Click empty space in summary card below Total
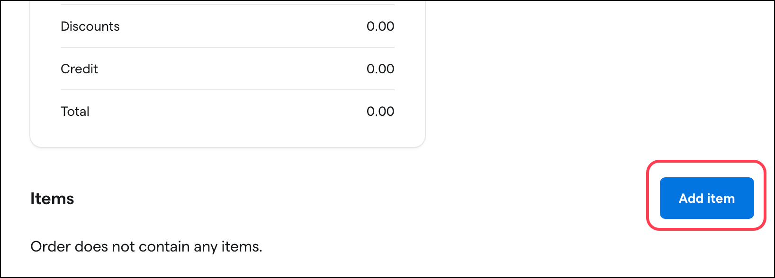The width and height of the screenshot is (775, 278). [x=227, y=133]
